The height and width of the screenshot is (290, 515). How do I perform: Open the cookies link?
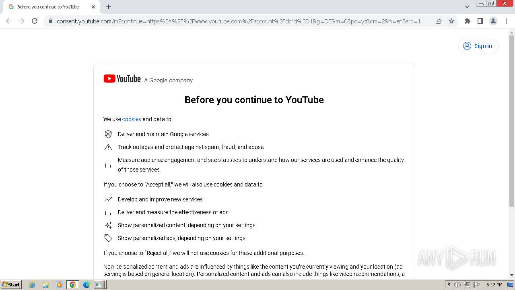(x=132, y=119)
